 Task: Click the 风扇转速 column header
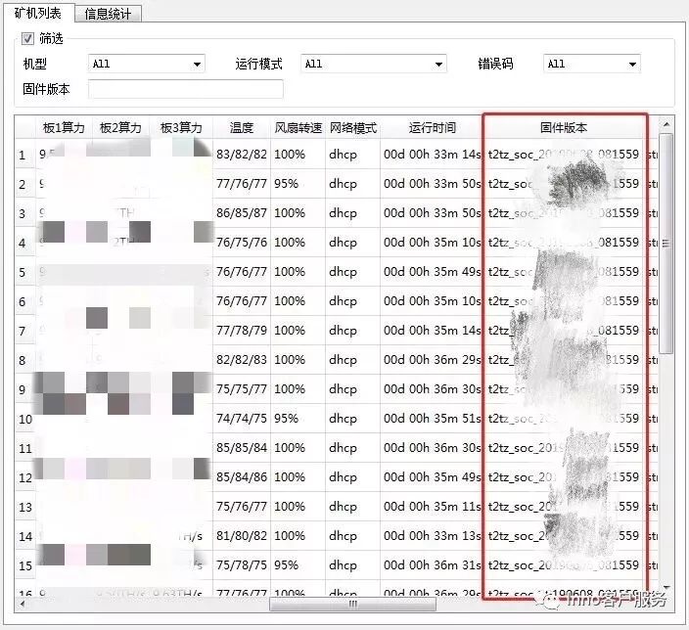click(x=297, y=128)
